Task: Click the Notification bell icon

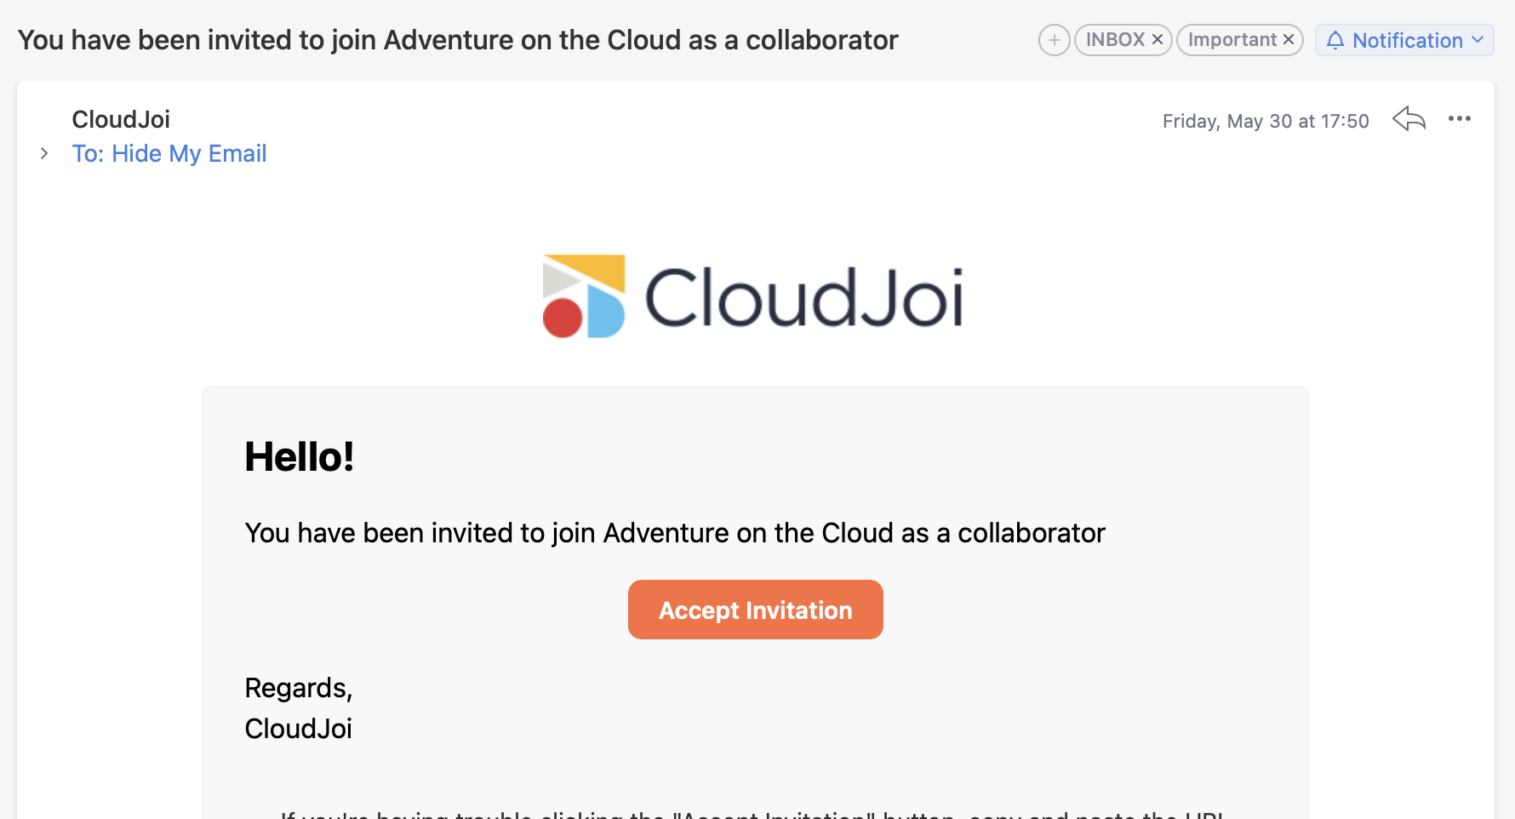Action: (1335, 40)
